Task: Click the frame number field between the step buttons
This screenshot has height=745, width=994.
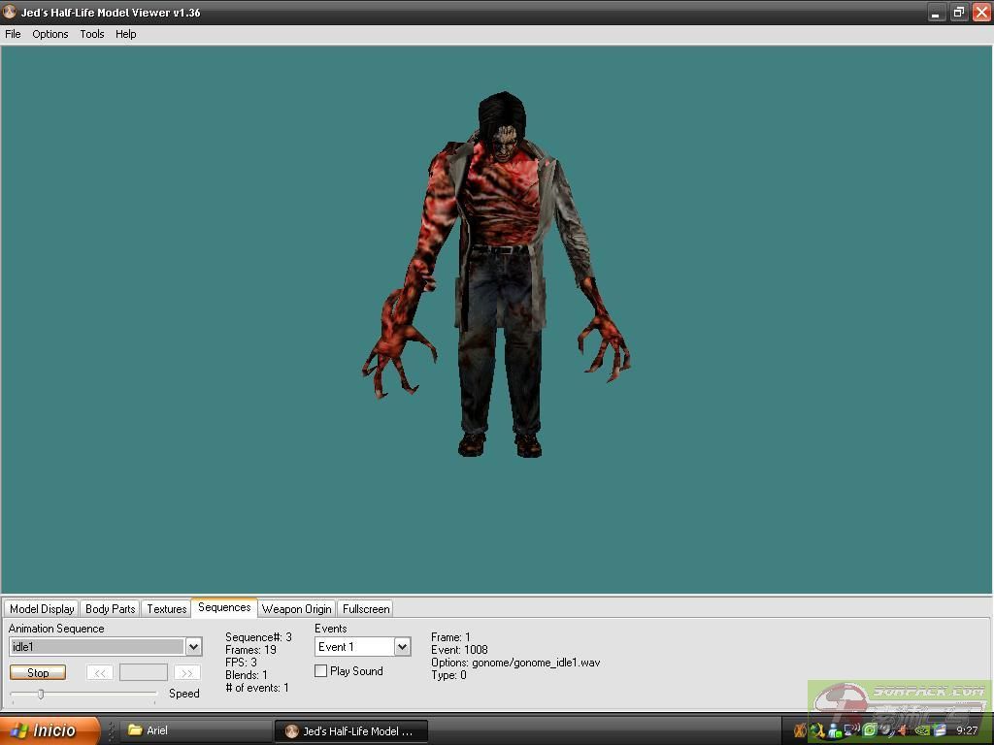Action: (x=144, y=673)
